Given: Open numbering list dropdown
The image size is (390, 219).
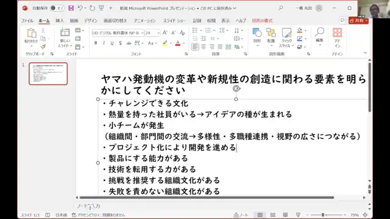Looking at the screenshot, I should [214, 30].
